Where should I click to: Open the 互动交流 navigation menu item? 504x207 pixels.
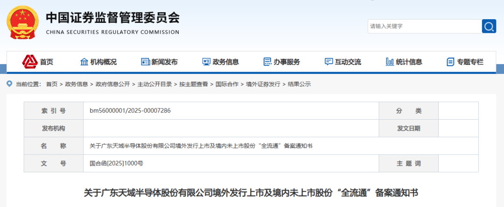[348, 62]
